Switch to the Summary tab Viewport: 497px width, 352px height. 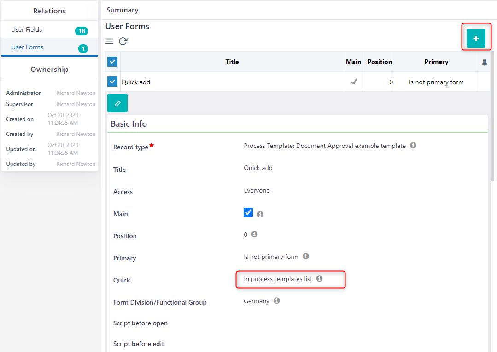[123, 10]
